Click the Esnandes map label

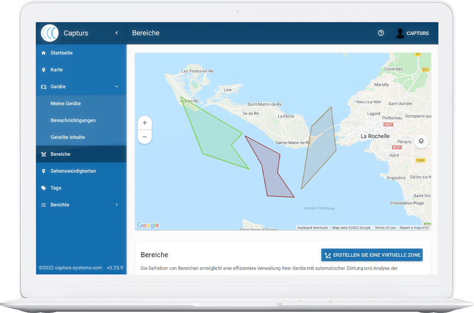[393, 69]
